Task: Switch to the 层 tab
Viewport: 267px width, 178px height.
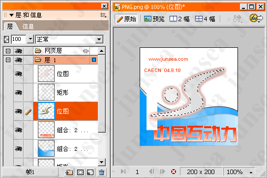Action: point(10,27)
